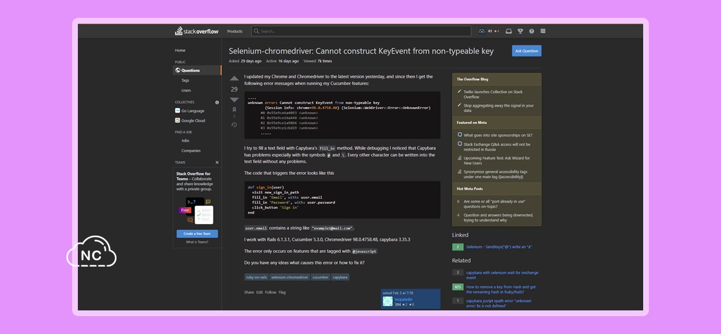
Task: Open the inbox icon in top bar
Action: pyautogui.click(x=508, y=31)
